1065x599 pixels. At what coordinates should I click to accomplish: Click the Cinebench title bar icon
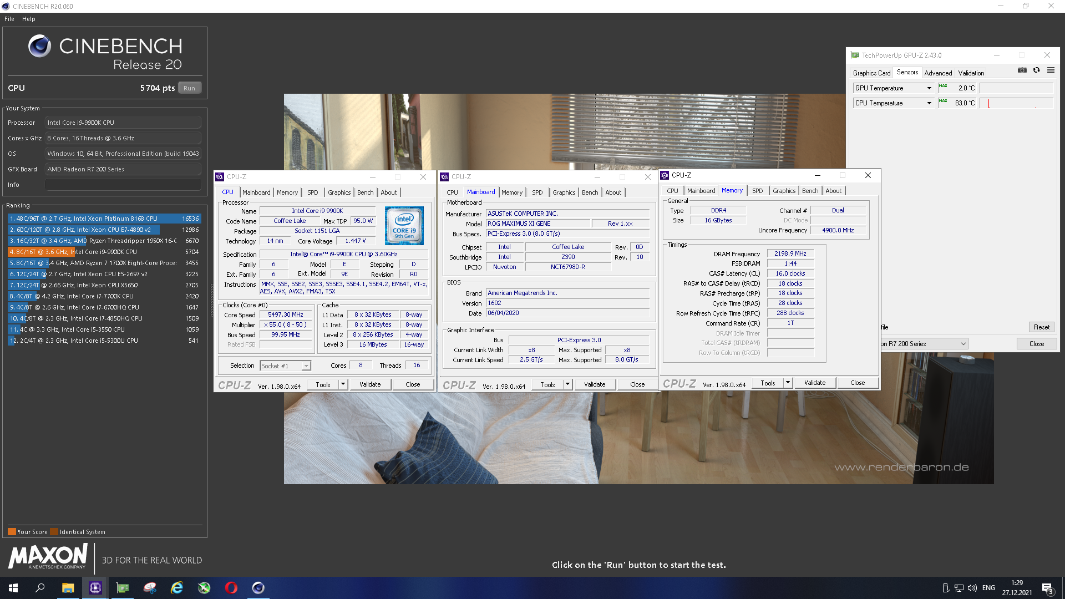click(x=6, y=6)
